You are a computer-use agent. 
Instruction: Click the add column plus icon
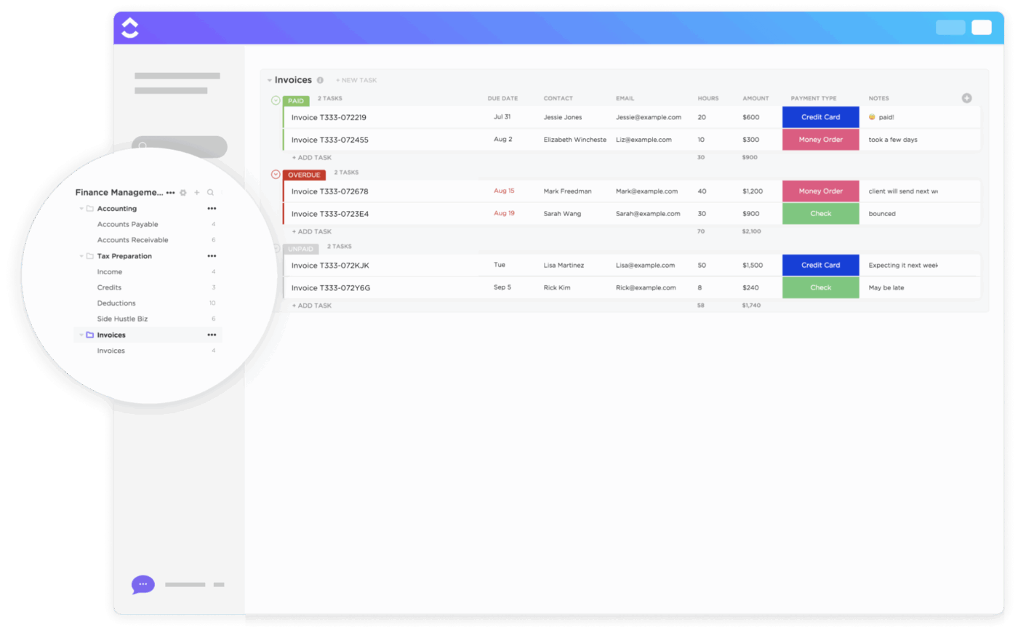pyautogui.click(x=967, y=98)
